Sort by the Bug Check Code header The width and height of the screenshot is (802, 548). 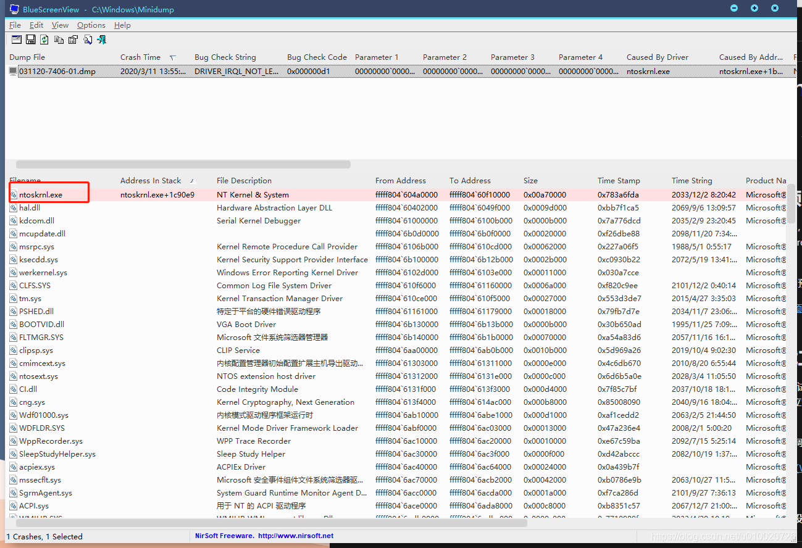pos(318,57)
